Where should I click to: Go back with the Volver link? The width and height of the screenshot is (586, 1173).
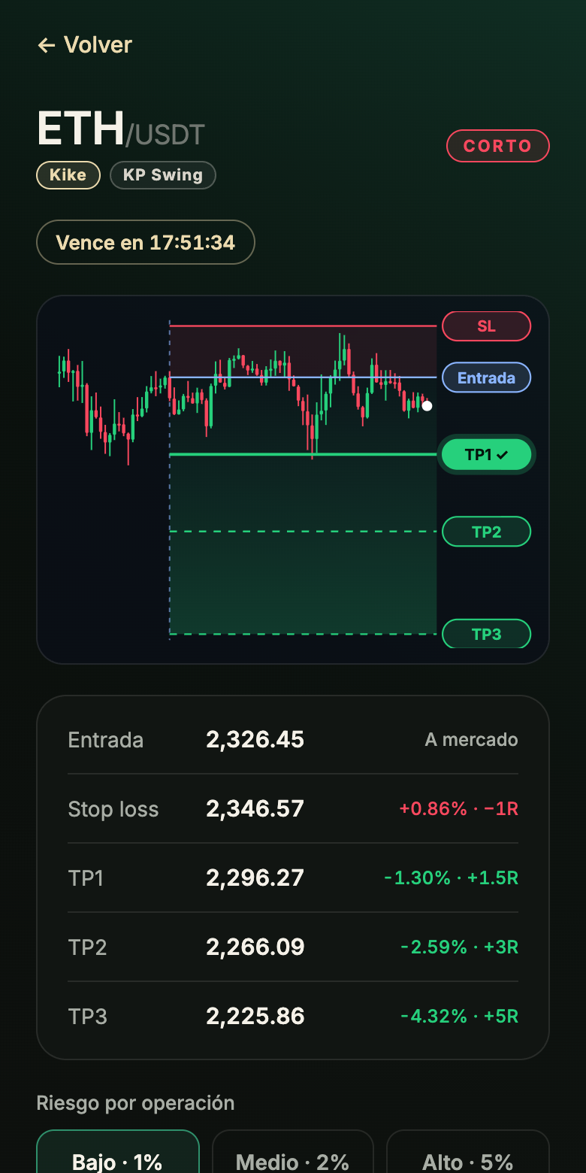pos(85,45)
